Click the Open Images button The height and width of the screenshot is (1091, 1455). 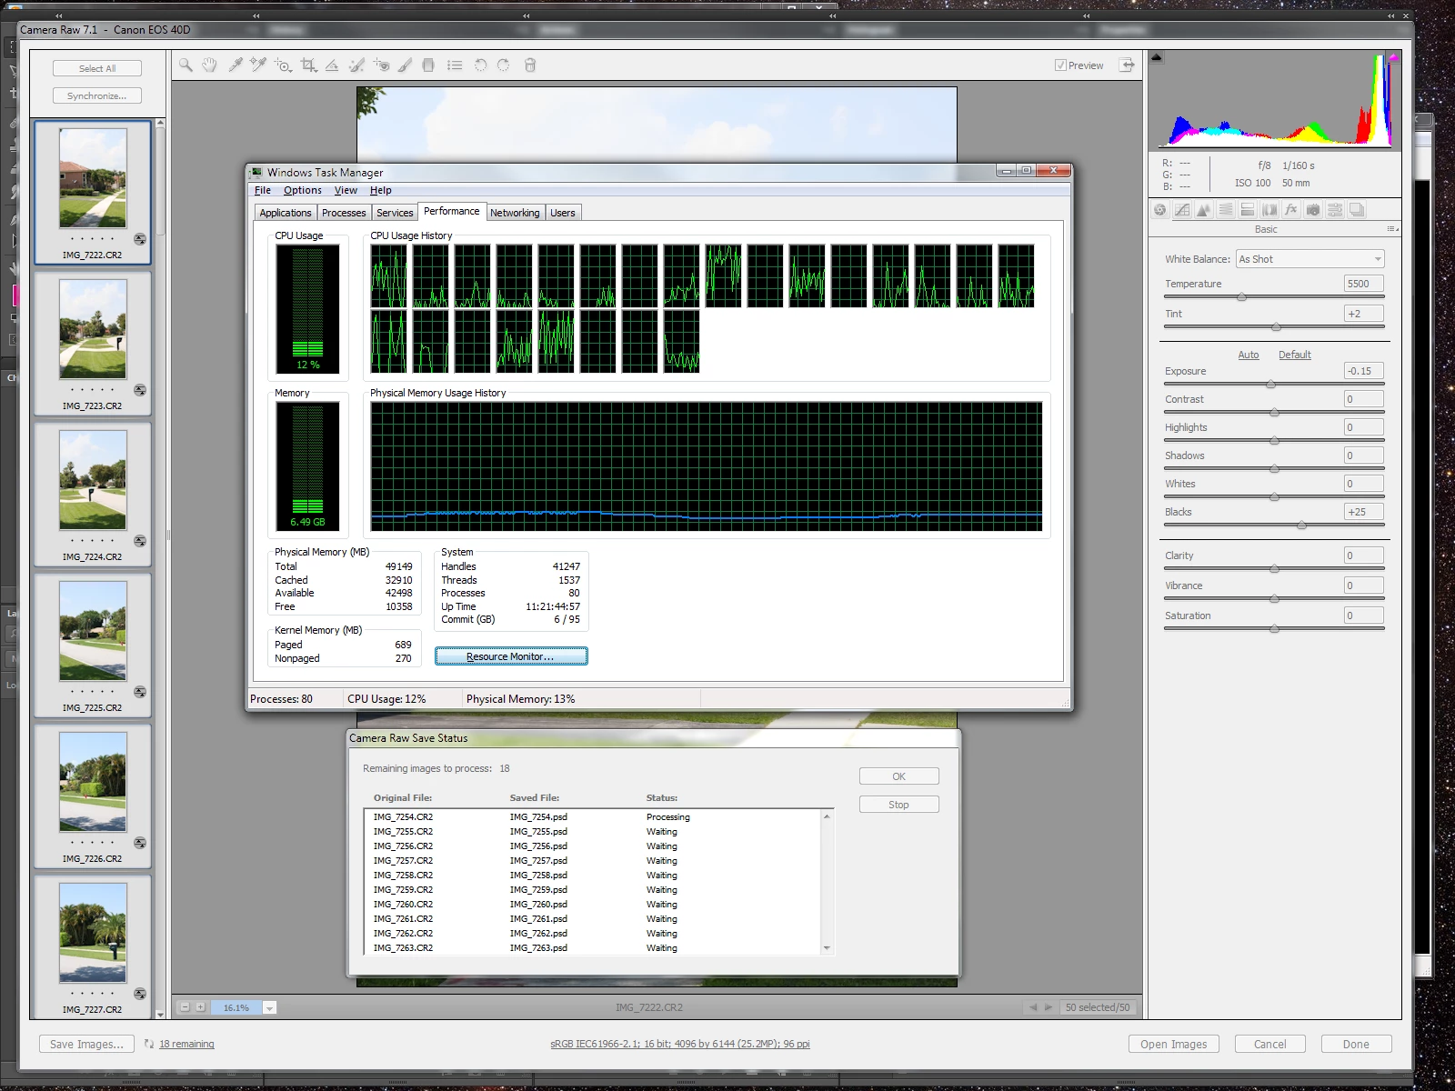coord(1174,1044)
